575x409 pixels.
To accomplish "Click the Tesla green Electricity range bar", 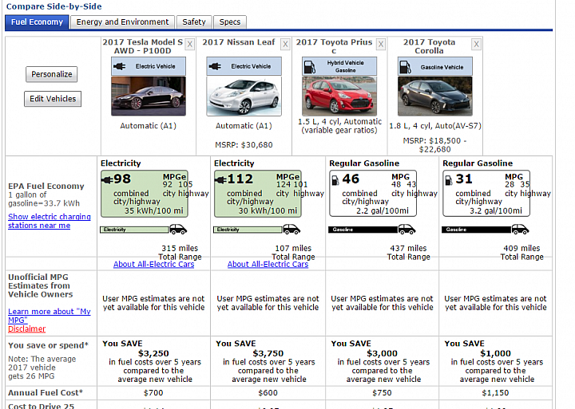I will tap(135, 230).
